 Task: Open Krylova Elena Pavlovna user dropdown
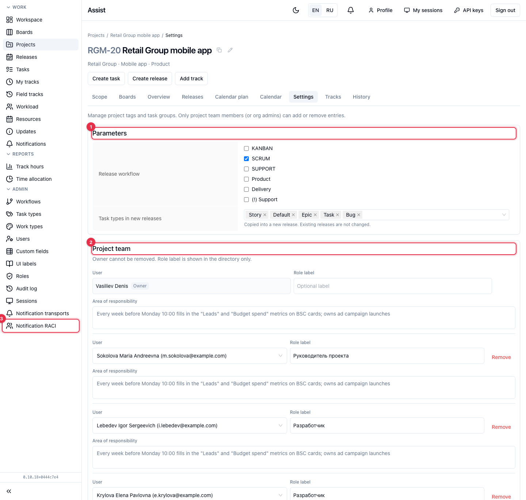pos(190,494)
